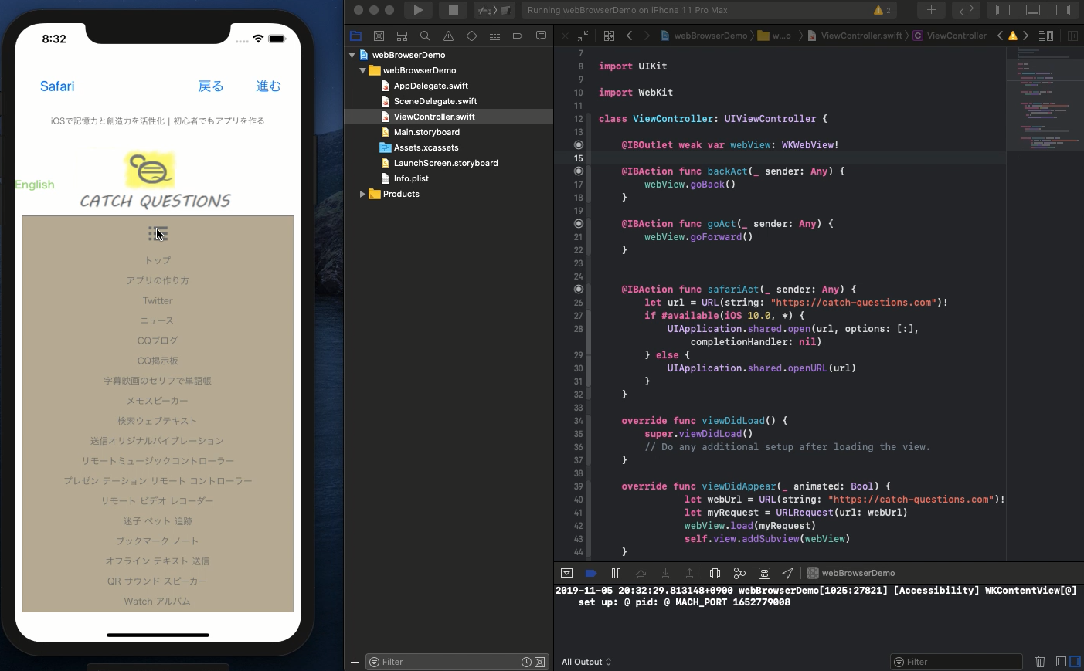Open the Find navigator magnifier icon
This screenshot has height=671, width=1084.
(x=425, y=36)
